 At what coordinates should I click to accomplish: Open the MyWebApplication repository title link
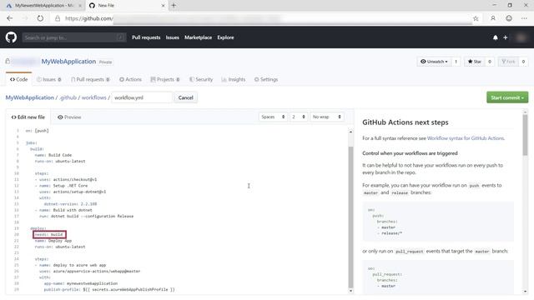click(x=68, y=61)
